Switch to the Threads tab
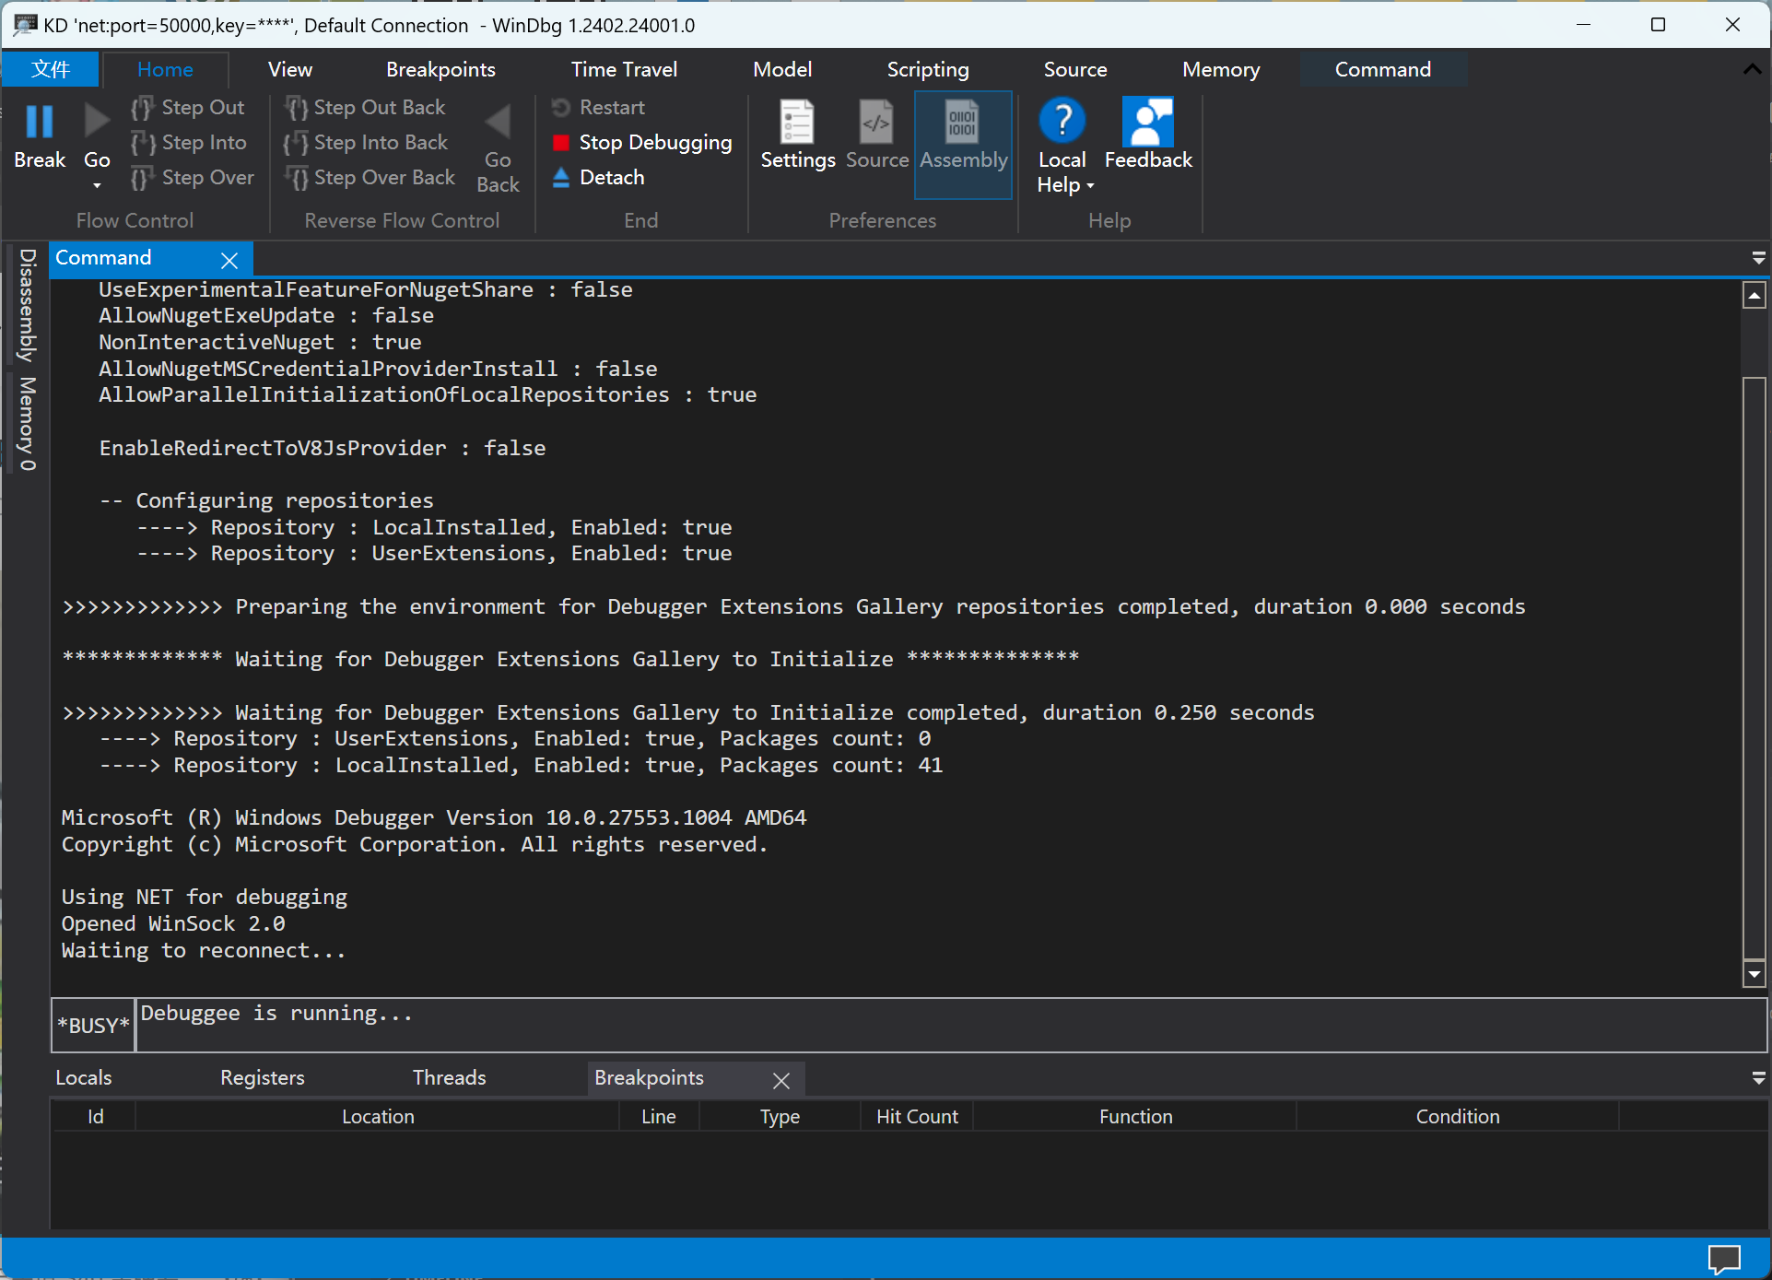This screenshot has height=1280, width=1772. (x=449, y=1077)
